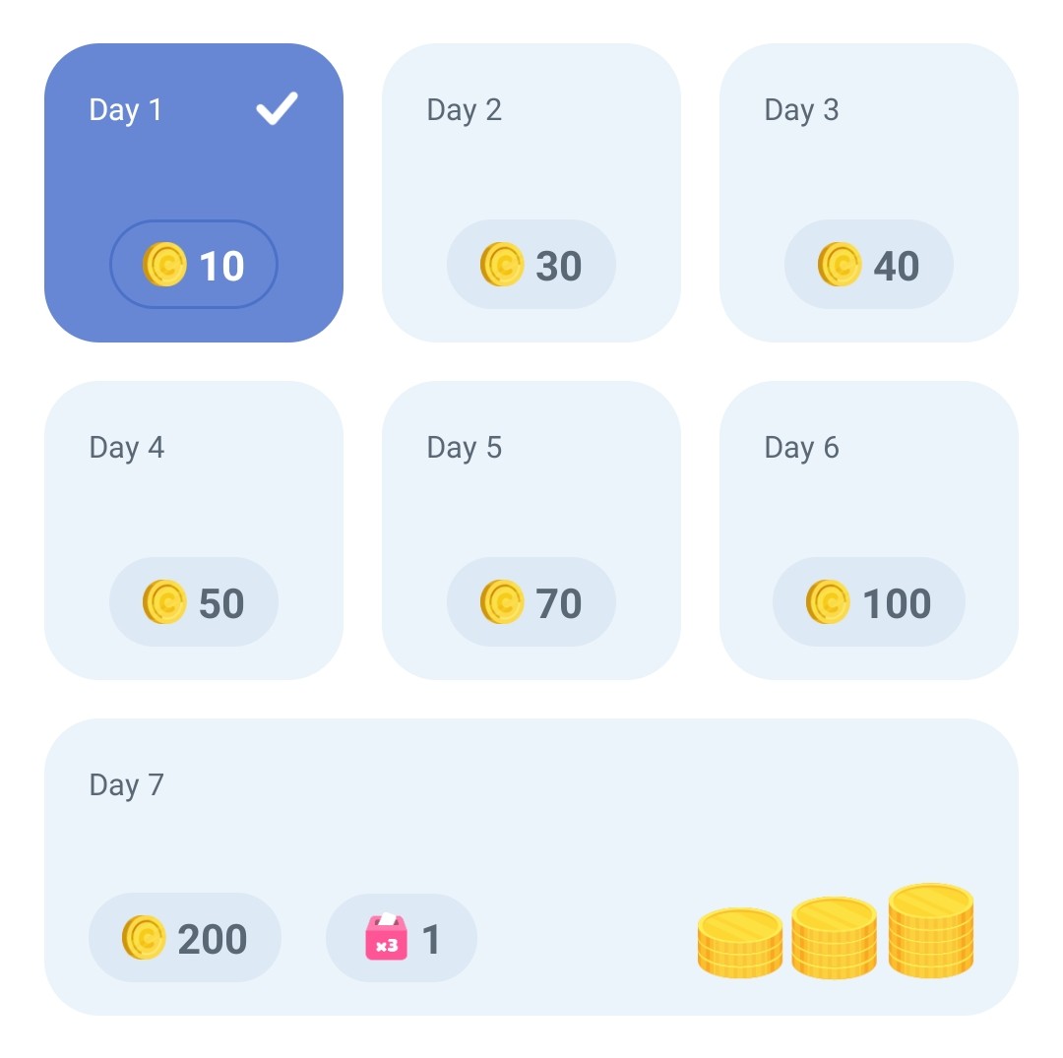Choose the Day 5 label
Screen dimensions: 1063x1058
(464, 447)
